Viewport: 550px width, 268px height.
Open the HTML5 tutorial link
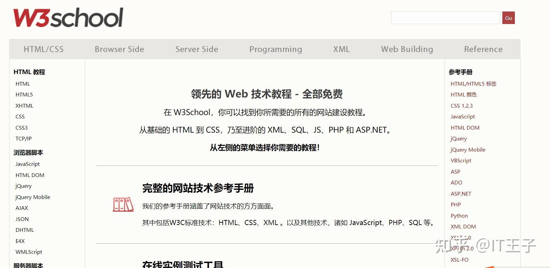tap(24, 95)
